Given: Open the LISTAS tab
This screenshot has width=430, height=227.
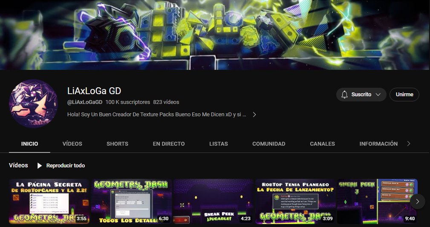Looking at the screenshot, I should [x=219, y=144].
